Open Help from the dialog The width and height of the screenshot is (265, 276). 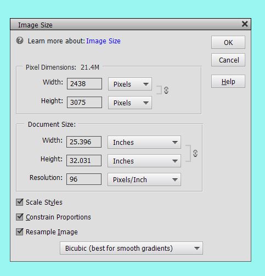click(228, 81)
